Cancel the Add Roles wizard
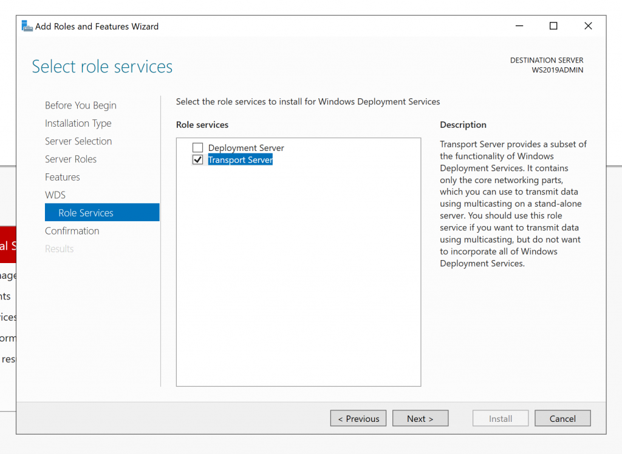The width and height of the screenshot is (622, 454). click(x=562, y=418)
